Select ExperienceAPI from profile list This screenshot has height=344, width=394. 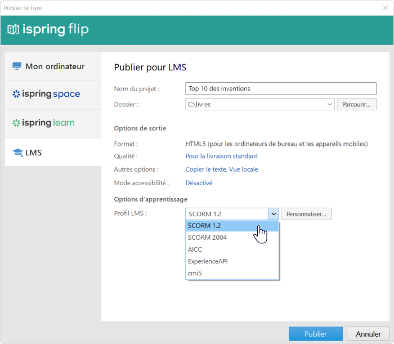232,261
